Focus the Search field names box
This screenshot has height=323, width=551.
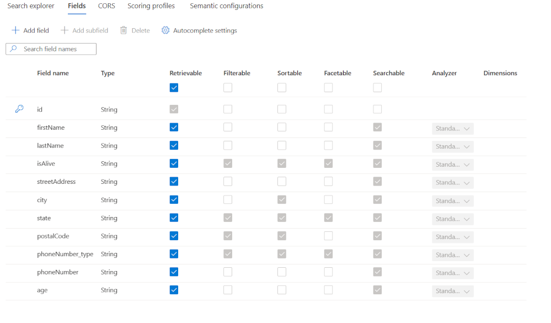pyautogui.click(x=51, y=49)
